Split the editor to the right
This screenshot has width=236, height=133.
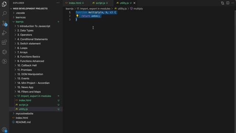click(228, 3)
